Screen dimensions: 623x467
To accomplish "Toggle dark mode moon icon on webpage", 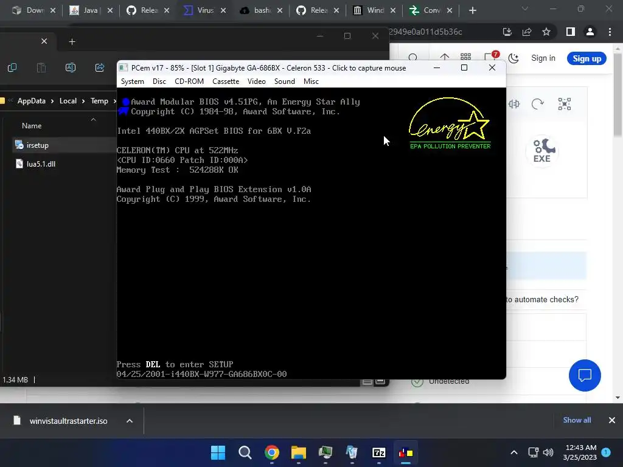I will 513,58.
